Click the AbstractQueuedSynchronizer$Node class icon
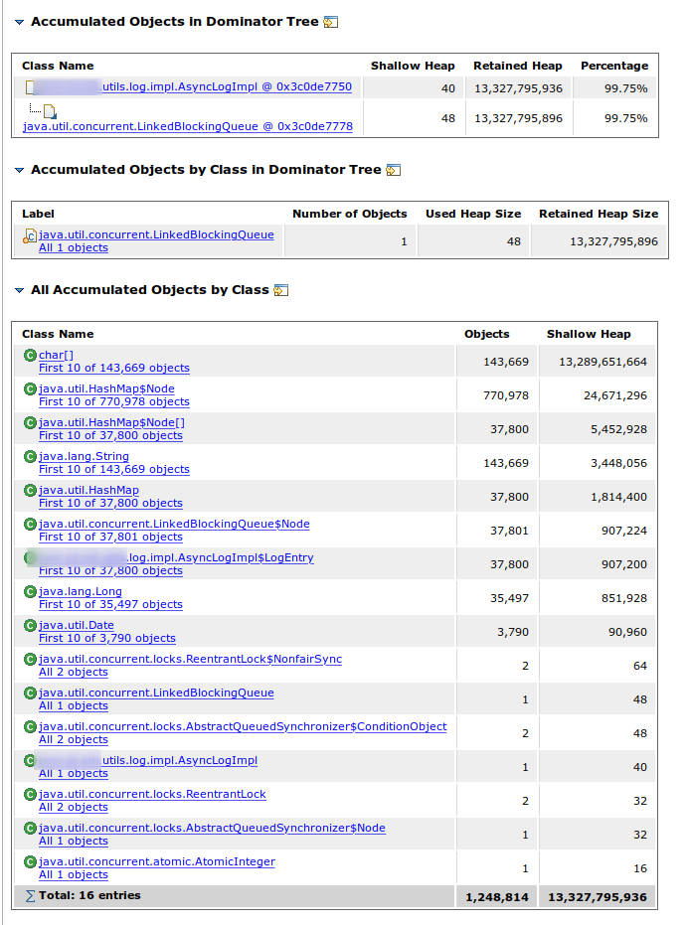This screenshot has width=688, height=925. (30, 828)
